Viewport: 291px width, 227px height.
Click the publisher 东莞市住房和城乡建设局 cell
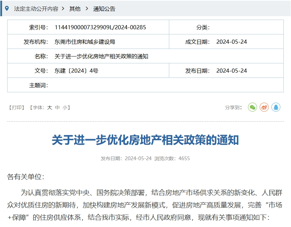(85, 42)
